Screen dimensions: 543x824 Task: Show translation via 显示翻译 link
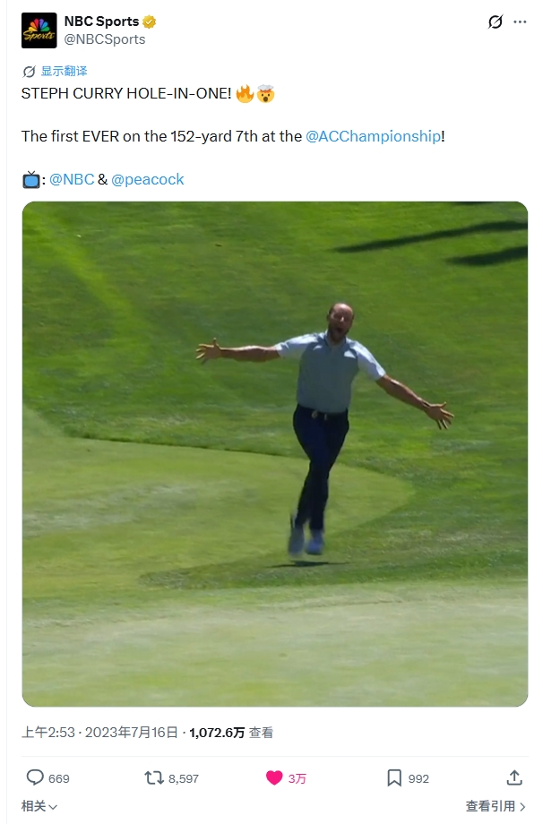[65, 71]
